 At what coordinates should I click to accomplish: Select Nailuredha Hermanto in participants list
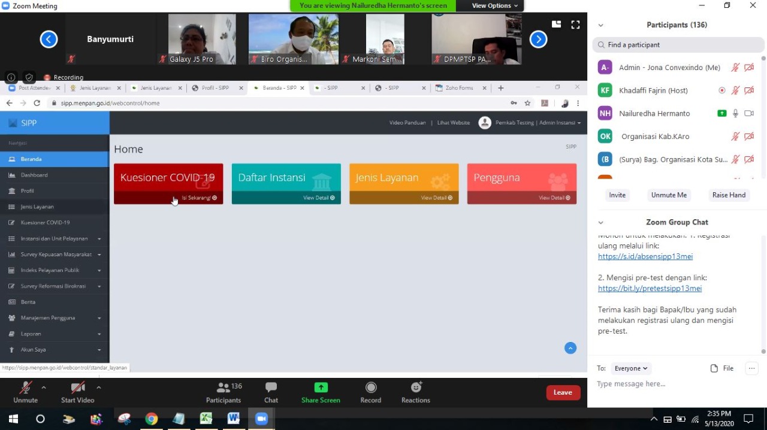coord(677,113)
